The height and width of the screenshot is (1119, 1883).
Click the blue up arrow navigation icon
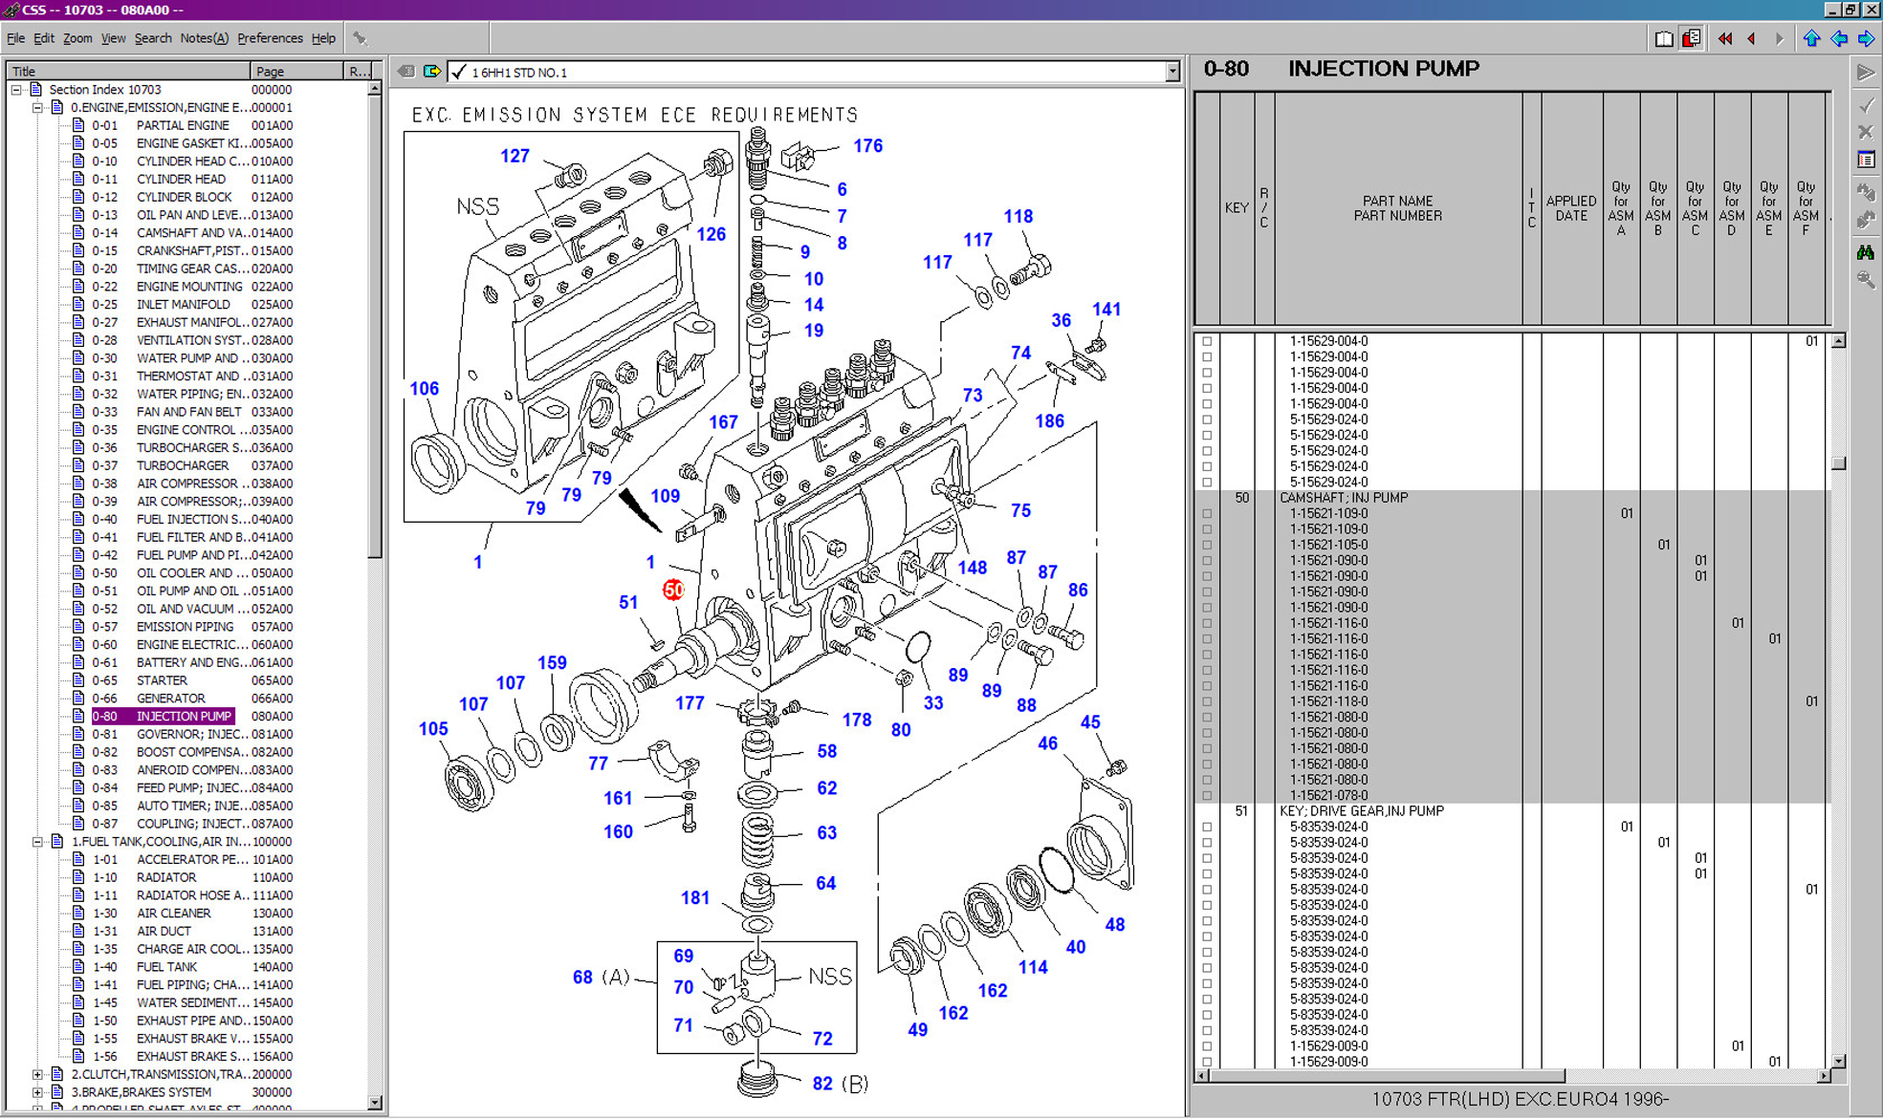(1811, 38)
